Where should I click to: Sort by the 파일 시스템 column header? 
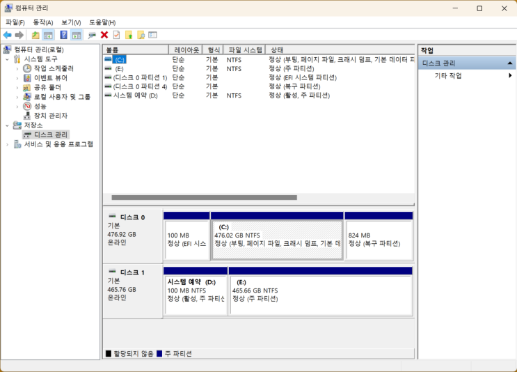[x=245, y=50]
